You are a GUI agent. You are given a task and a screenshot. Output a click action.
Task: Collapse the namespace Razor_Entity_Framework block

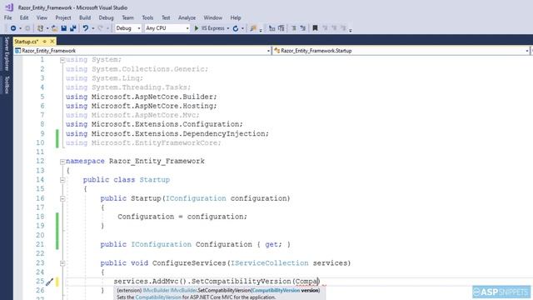62,162
